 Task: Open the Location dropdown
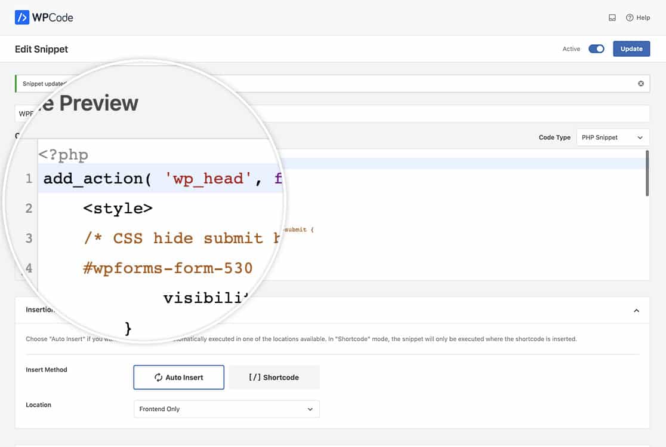[x=226, y=409]
